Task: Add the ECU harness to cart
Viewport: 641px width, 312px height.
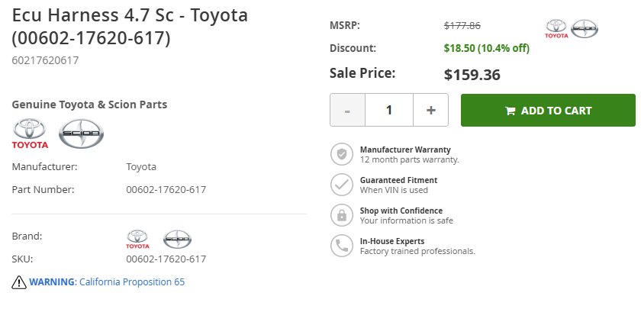Action: coord(548,111)
